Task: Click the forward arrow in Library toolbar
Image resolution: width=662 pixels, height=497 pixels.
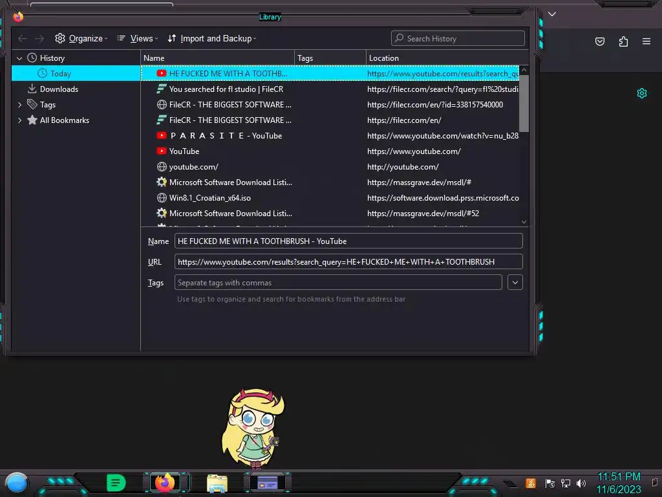Action: (39, 38)
